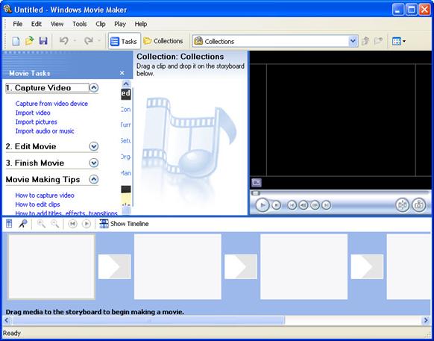Click Capture from video device link
Image resolution: width=434 pixels, height=341 pixels.
click(51, 104)
